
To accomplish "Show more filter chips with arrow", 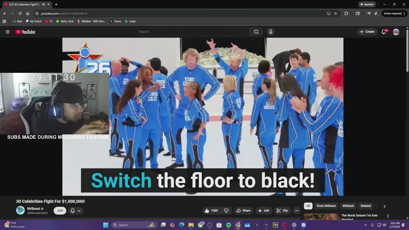I will coord(384,206).
